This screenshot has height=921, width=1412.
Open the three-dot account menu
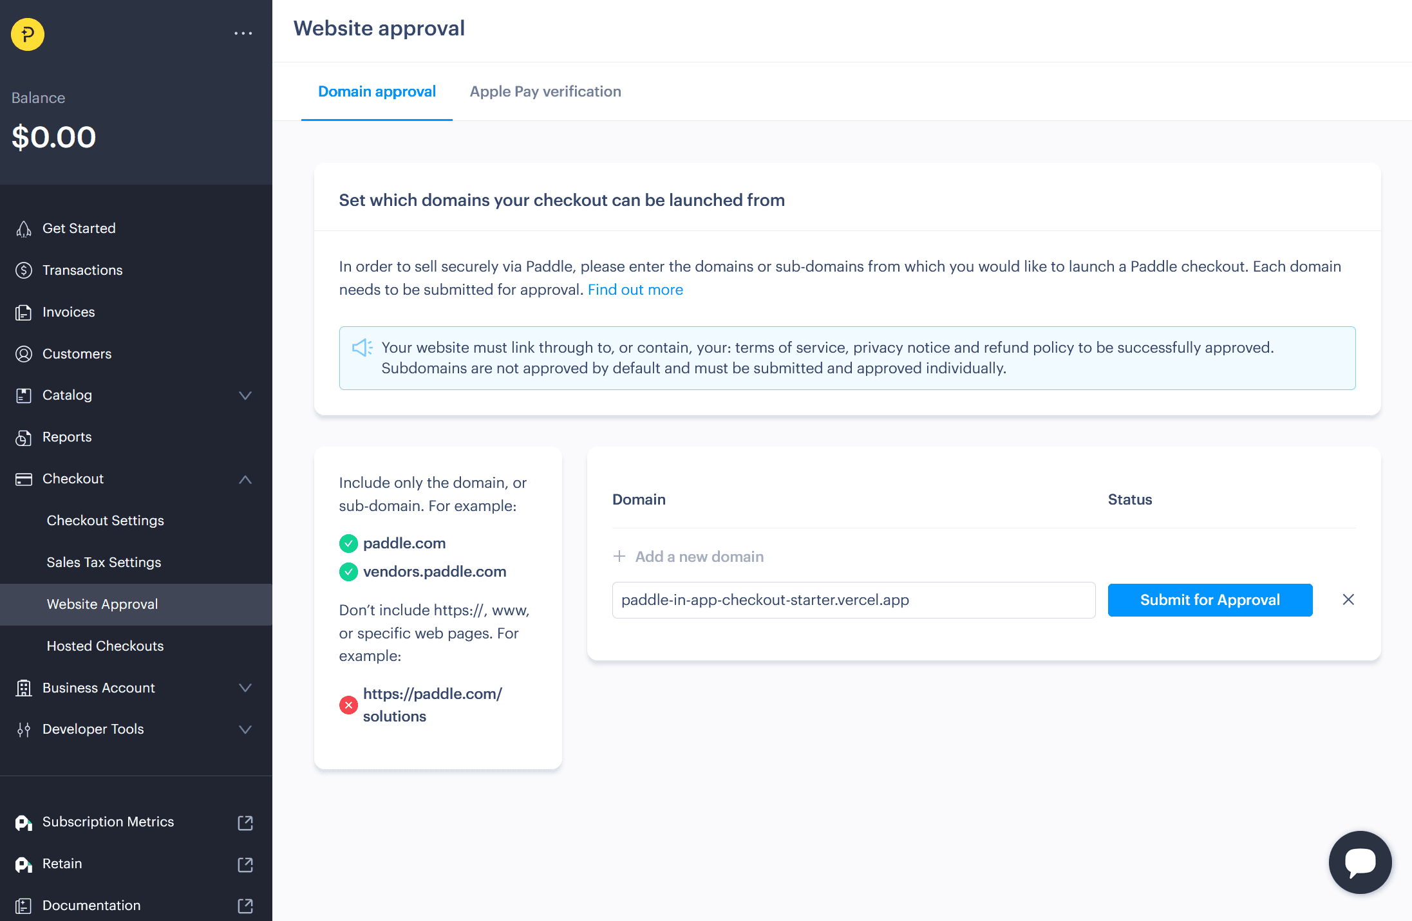click(243, 33)
